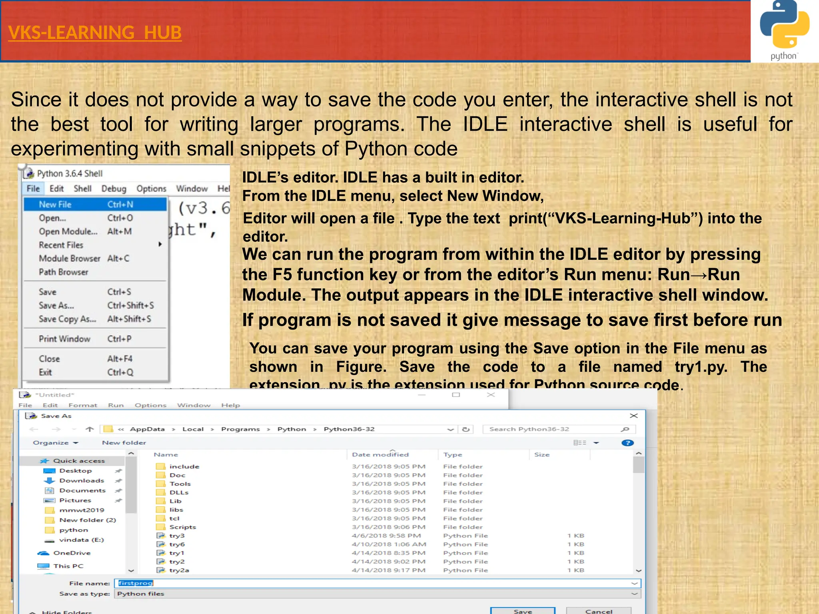Select the DLLs folder icon
This screenshot has height=614, width=819.
click(160, 492)
